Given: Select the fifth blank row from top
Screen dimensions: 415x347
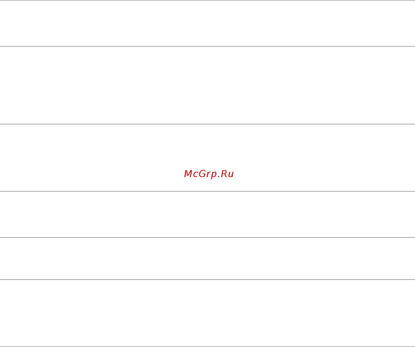Looking at the screenshot, I should click(x=207, y=258).
